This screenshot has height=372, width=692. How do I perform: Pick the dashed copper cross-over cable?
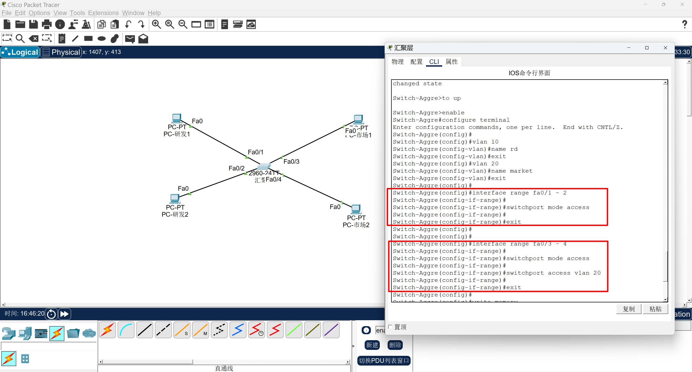163,330
